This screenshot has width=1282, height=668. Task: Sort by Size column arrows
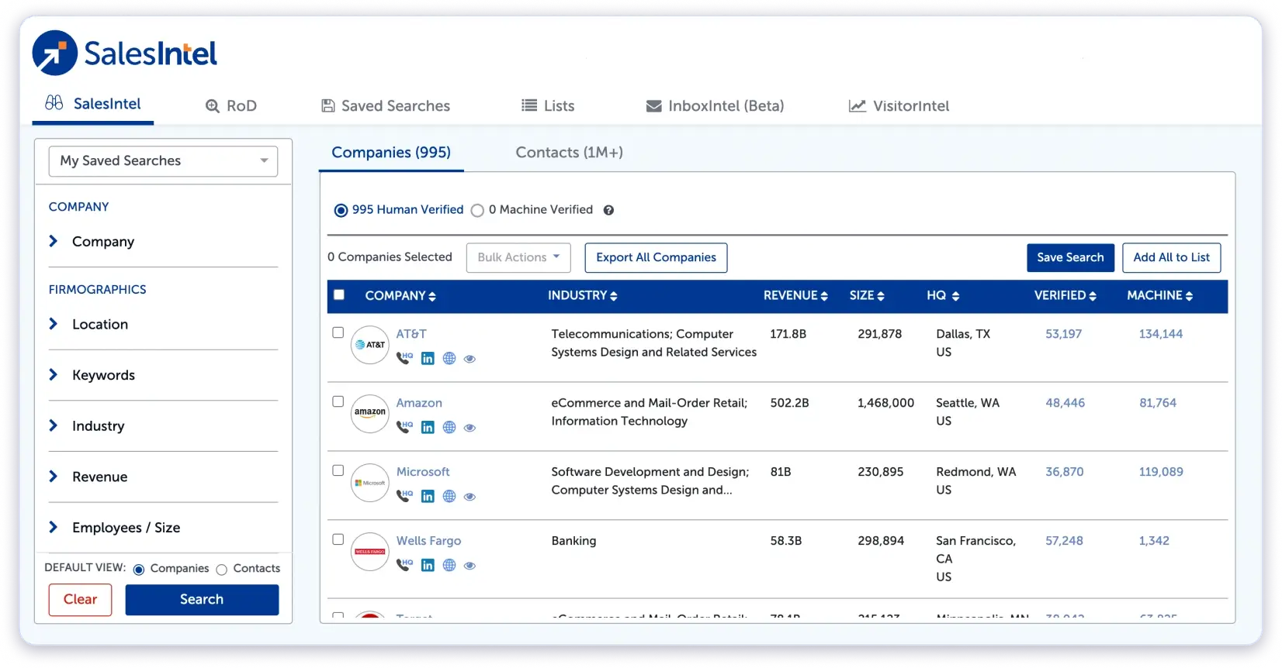(881, 296)
